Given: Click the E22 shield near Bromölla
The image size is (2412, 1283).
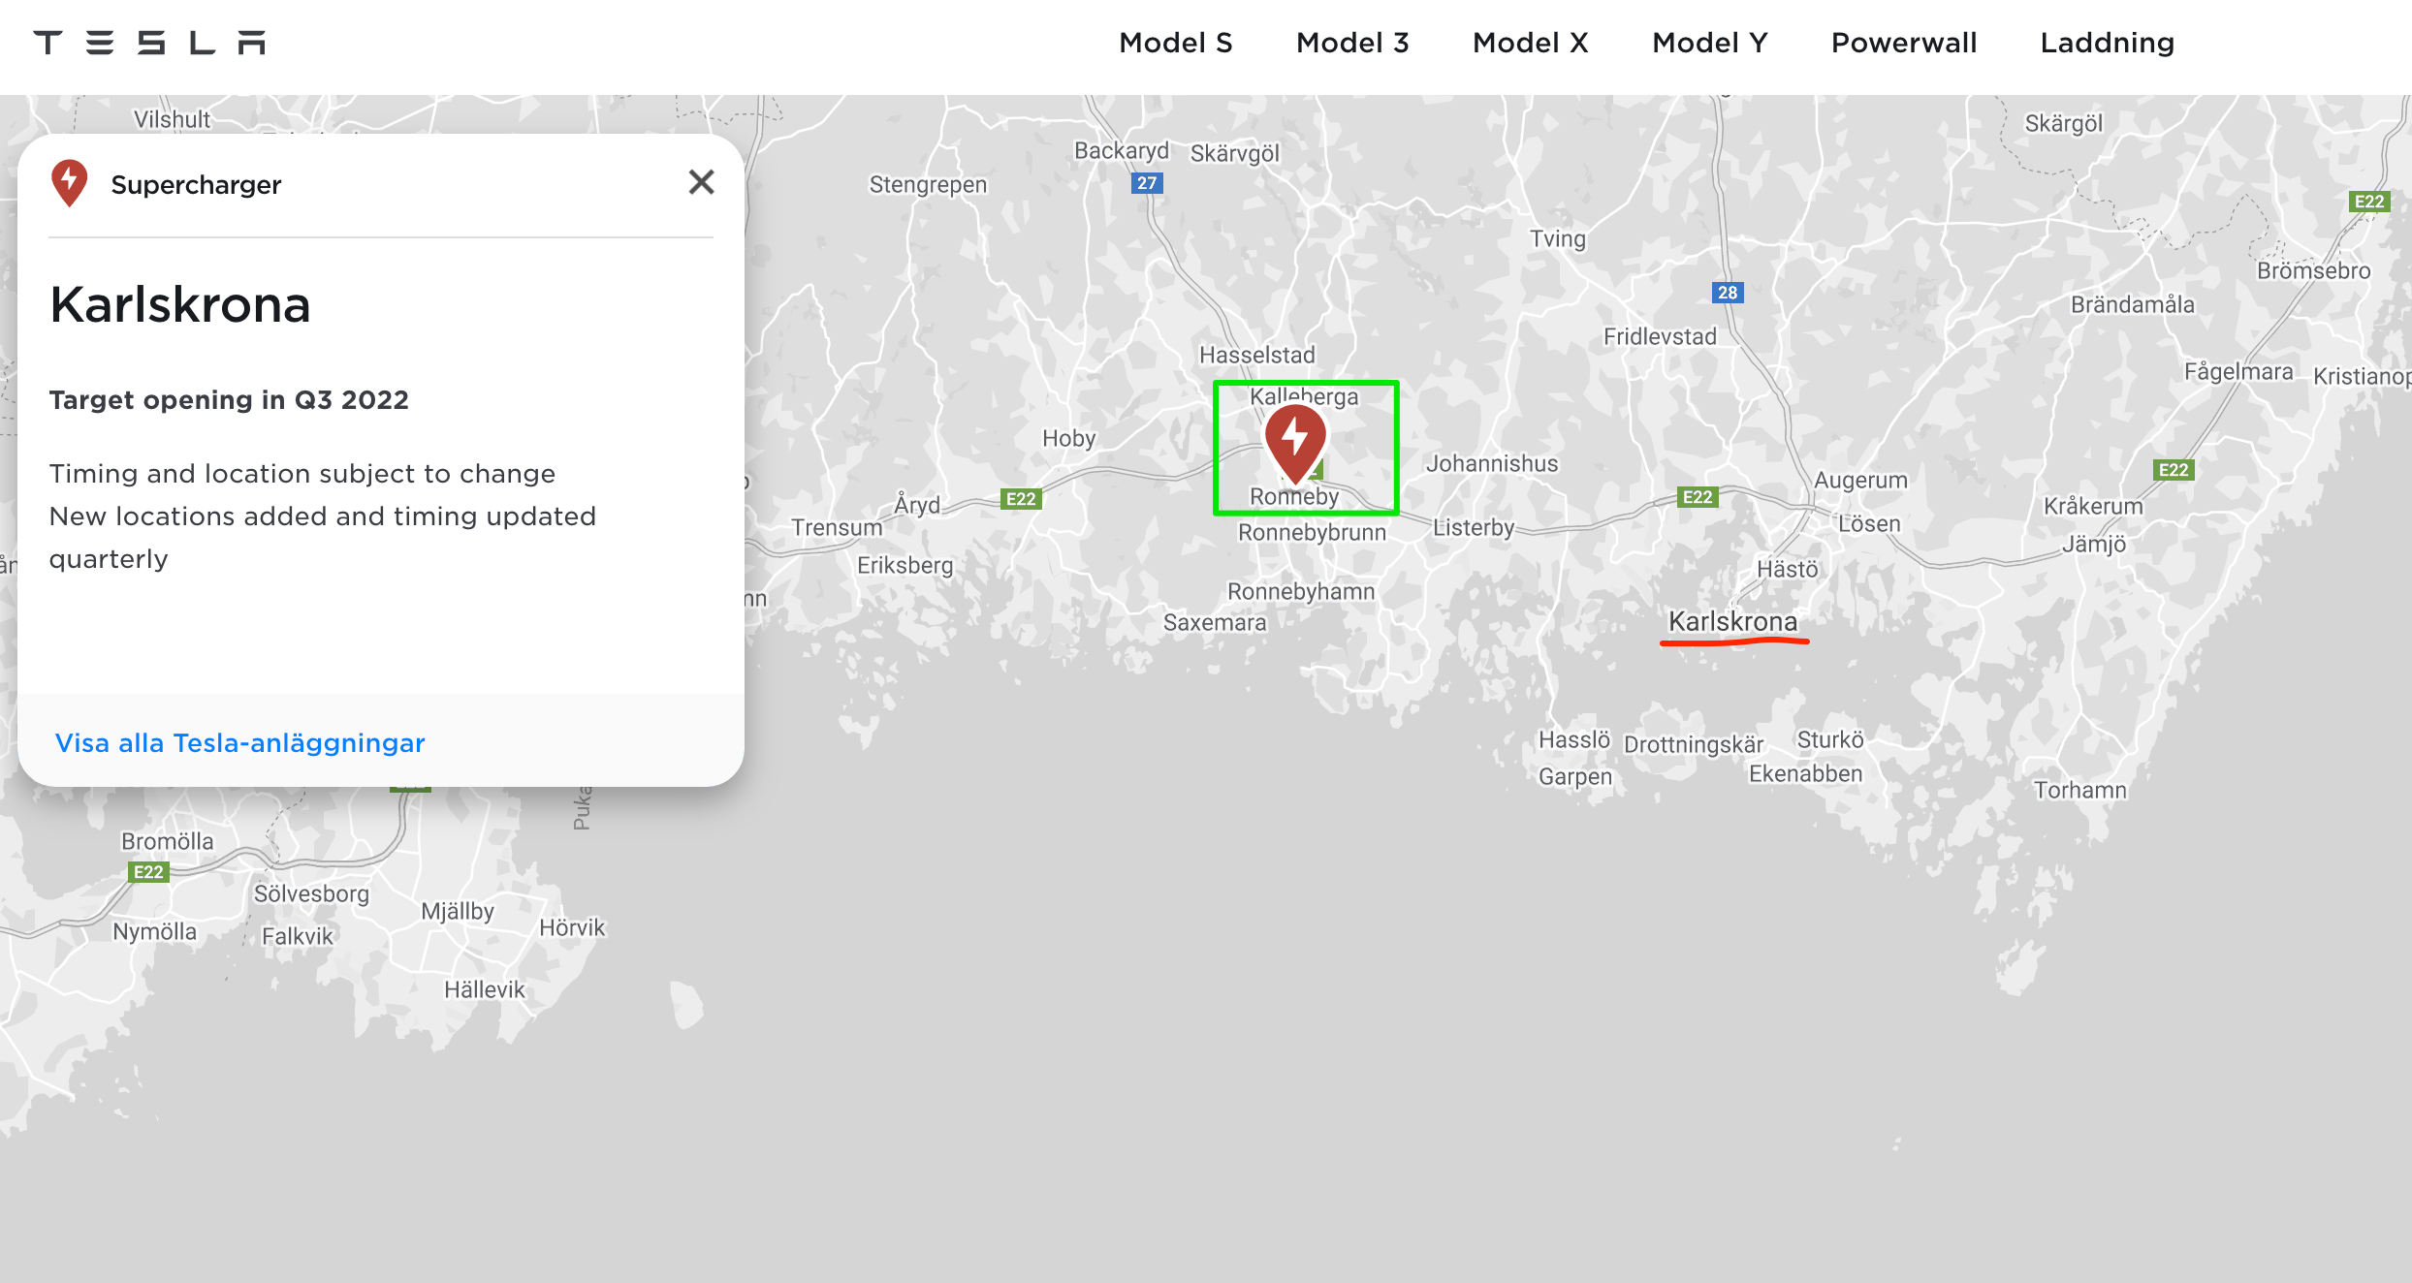Looking at the screenshot, I should point(148,872).
